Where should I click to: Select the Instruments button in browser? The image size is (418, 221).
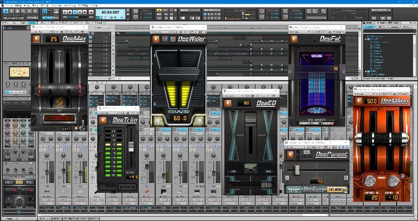pos(394,27)
